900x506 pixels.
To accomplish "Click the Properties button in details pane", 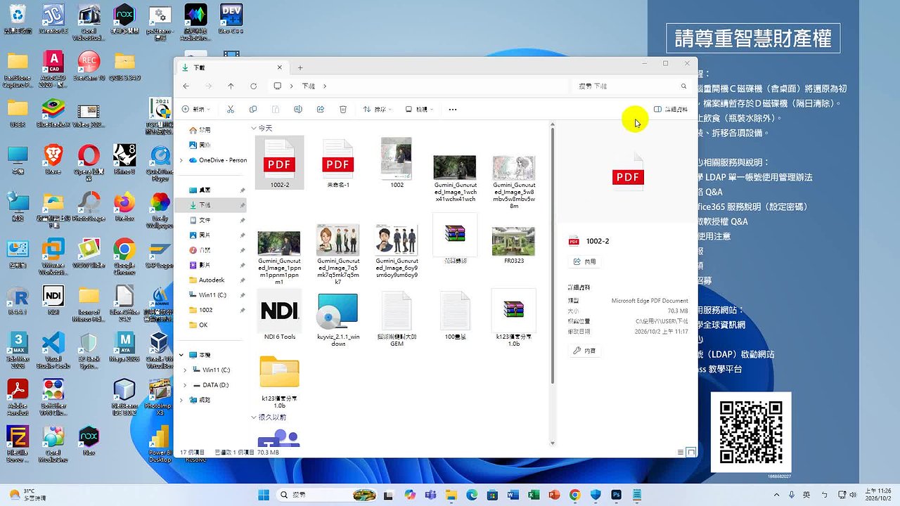I will coord(584,351).
